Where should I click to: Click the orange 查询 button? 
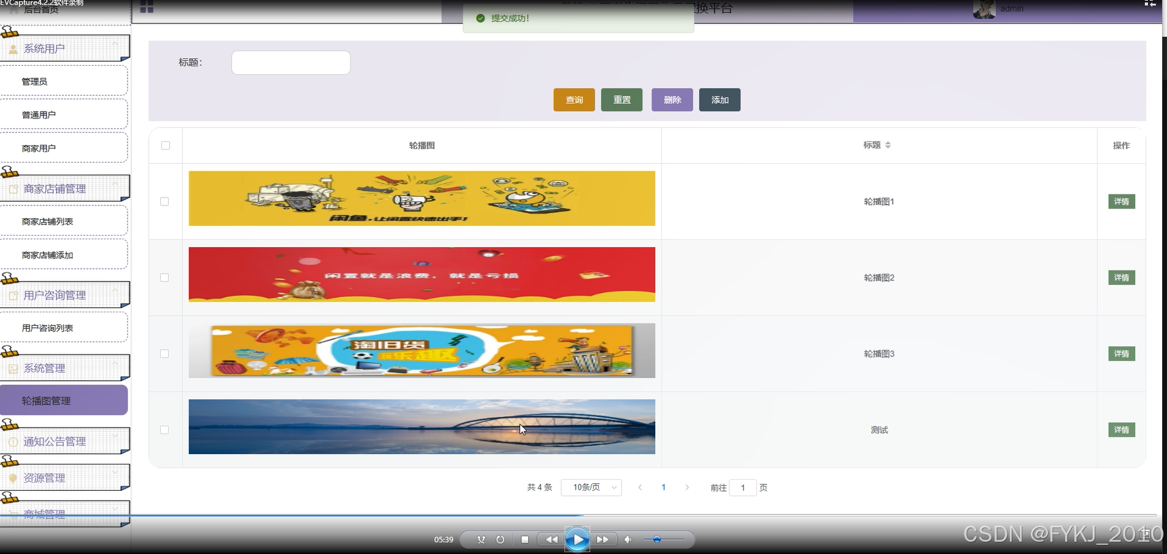coord(574,100)
